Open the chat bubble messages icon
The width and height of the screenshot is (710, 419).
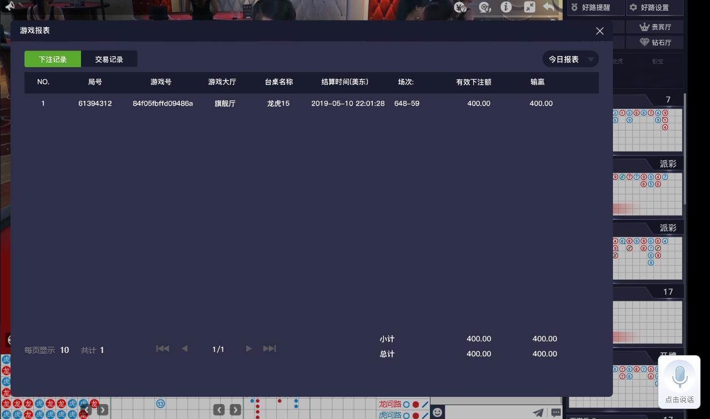(556, 412)
